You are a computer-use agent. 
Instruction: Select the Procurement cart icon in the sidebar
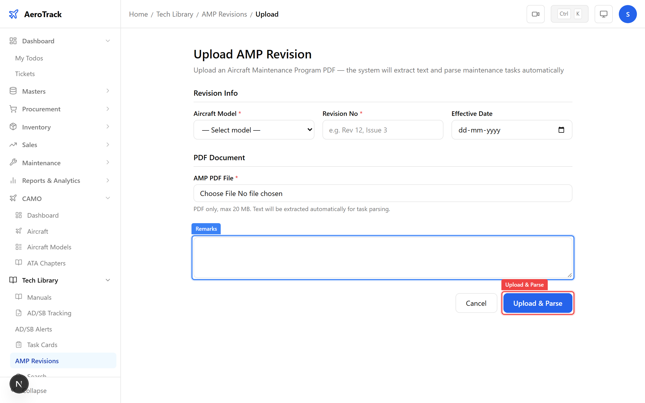click(13, 109)
